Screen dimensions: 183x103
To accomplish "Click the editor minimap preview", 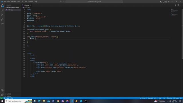I will coord(175,12).
